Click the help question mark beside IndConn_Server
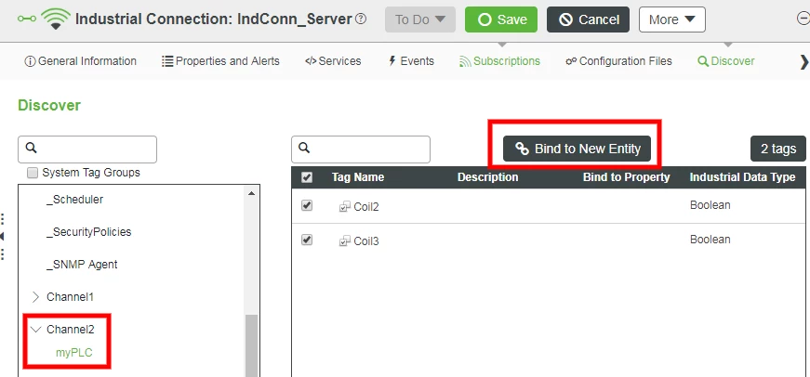 point(361,19)
